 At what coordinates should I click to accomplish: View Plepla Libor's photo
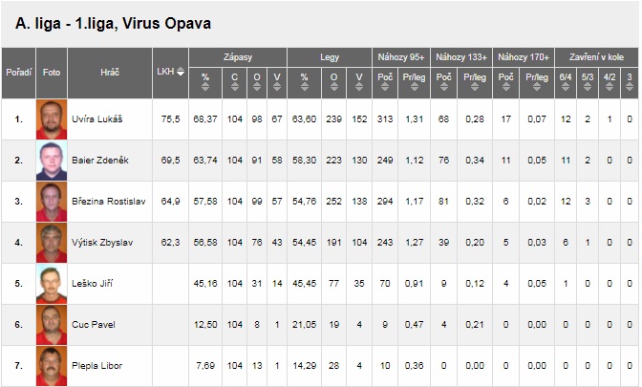click(x=48, y=366)
